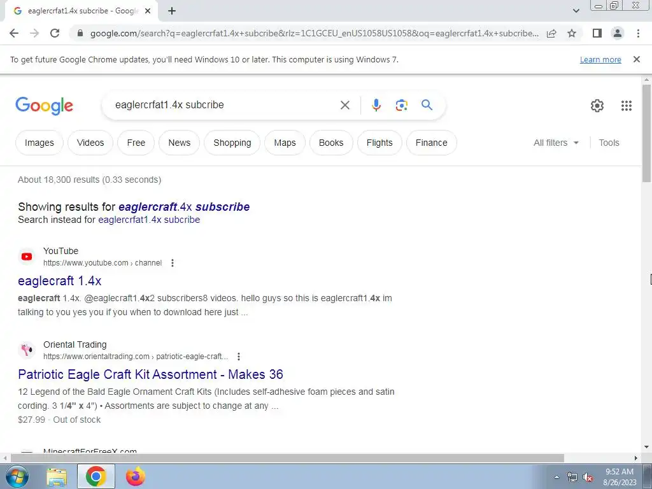Switch to Finance results
652x489 pixels.
click(x=431, y=143)
